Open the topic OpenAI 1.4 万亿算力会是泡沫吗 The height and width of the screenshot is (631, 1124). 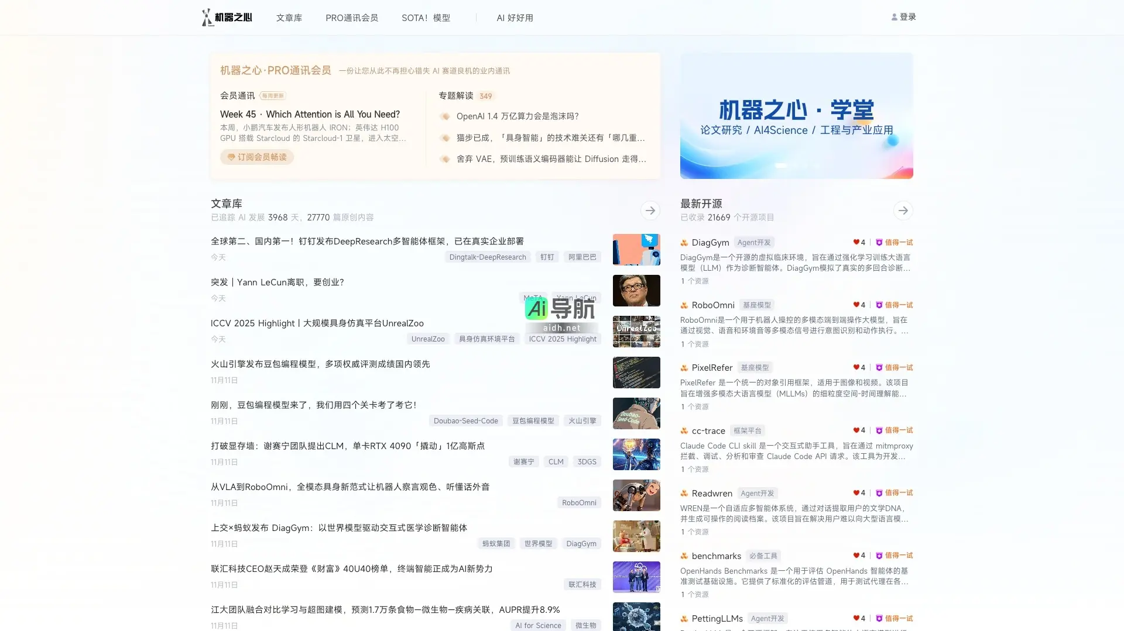pos(518,116)
